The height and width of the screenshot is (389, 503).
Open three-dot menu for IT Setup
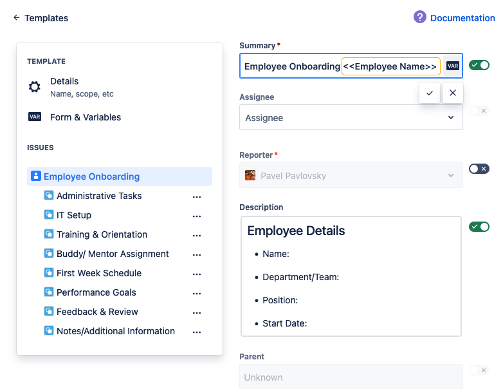(197, 216)
